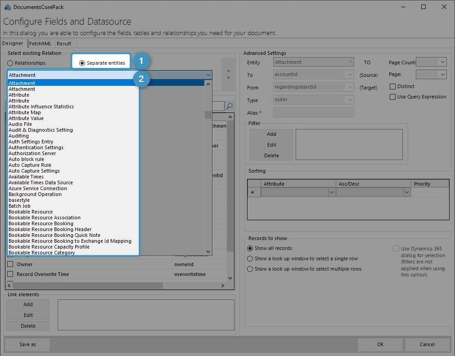Confirm with the OK button
Viewport: 455px width, 356px height.
380,344
